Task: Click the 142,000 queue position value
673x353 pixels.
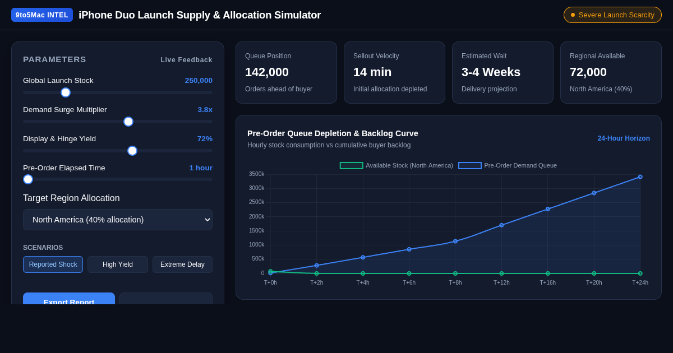Action: [x=267, y=72]
